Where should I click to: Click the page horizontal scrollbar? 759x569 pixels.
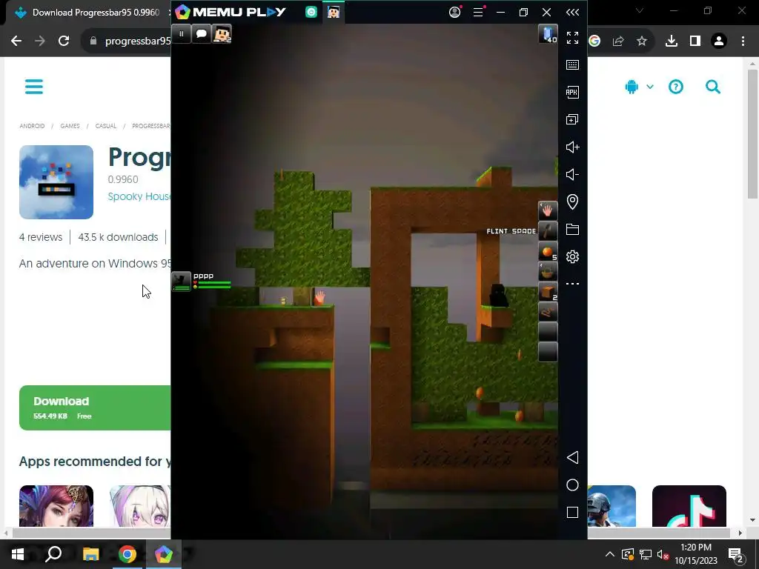[371, 533]
